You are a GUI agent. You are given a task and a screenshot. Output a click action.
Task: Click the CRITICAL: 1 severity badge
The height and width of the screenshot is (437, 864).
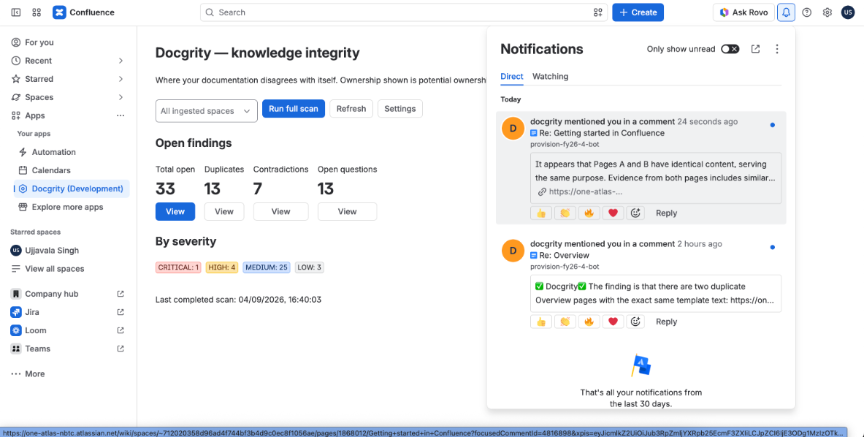click(x=178, y=267)
